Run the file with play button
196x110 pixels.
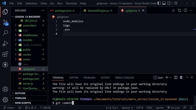coord(174,10)
